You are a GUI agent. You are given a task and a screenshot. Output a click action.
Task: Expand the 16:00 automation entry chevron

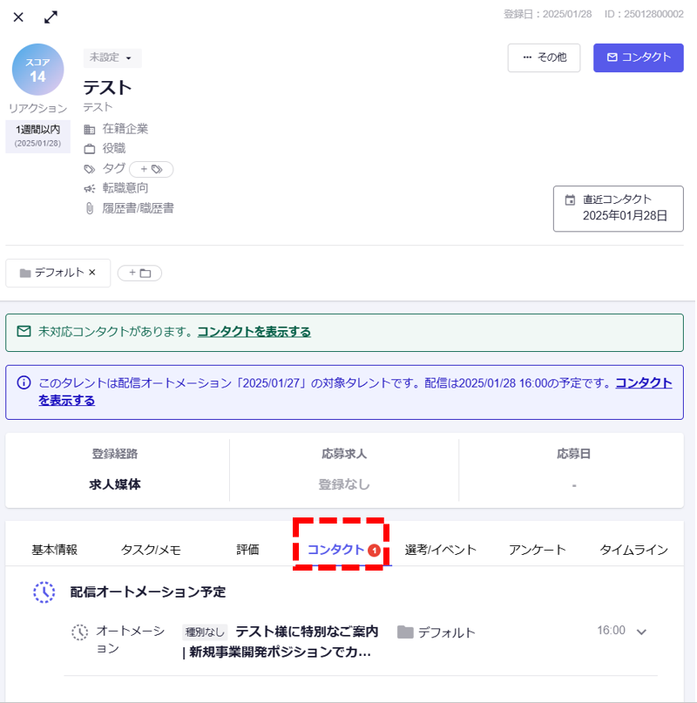pyautogui.click(x=641, y=632)
